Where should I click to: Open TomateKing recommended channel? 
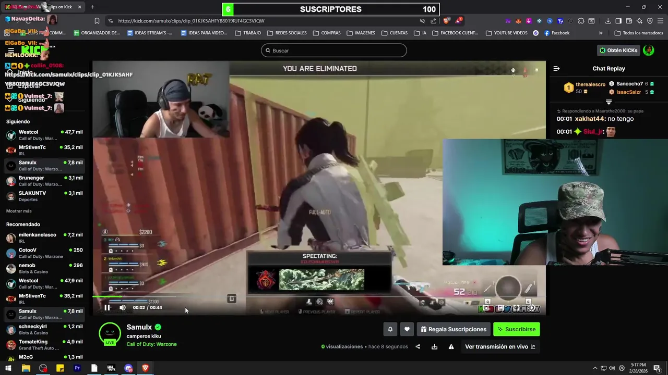click(44, 345)
